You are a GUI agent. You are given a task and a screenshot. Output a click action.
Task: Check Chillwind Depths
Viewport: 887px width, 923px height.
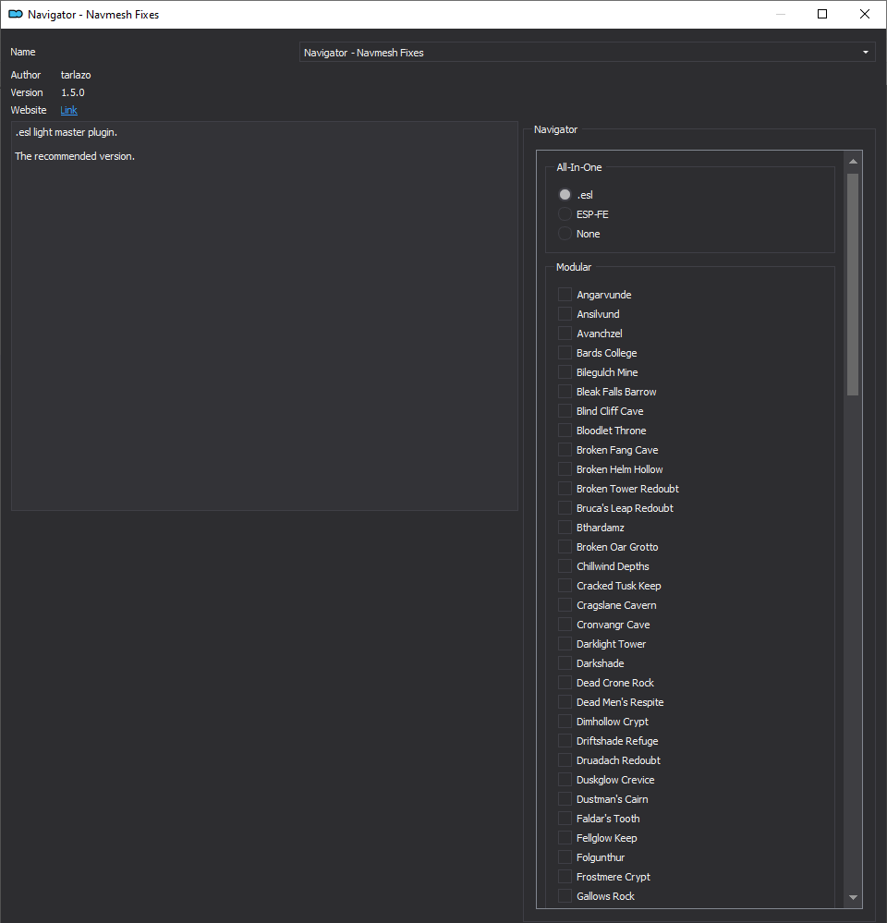565,566
